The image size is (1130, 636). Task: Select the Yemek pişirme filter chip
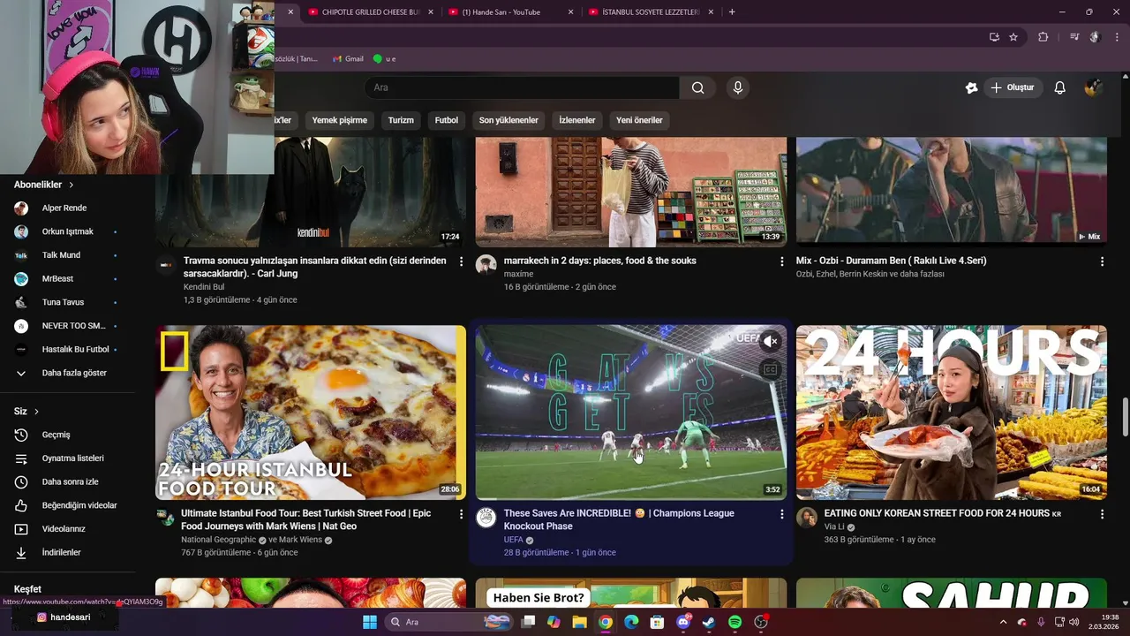tap(339, 120)
